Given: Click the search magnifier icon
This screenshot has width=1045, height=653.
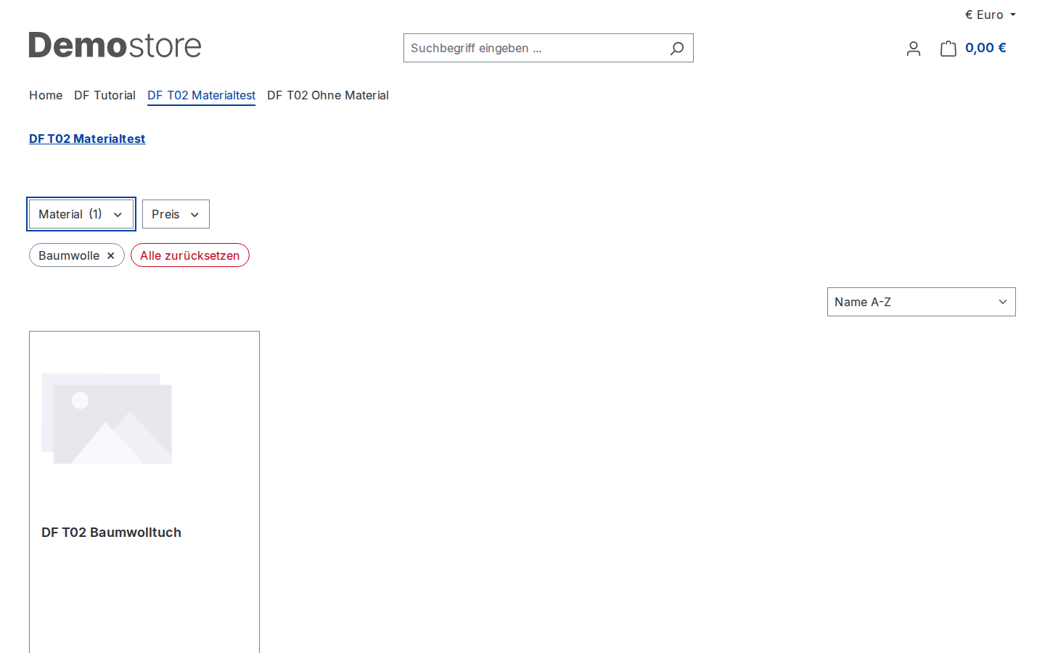Looking at the screenshot, I should click(x=677, y=49).
